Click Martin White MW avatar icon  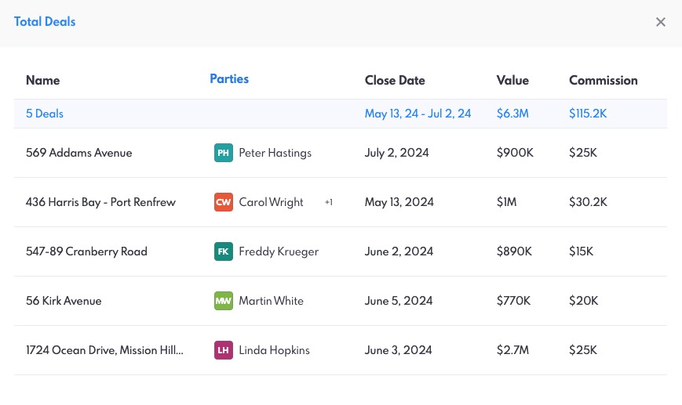click(x=224, y=301)
